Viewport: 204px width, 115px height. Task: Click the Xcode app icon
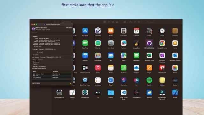pos(175,93)
